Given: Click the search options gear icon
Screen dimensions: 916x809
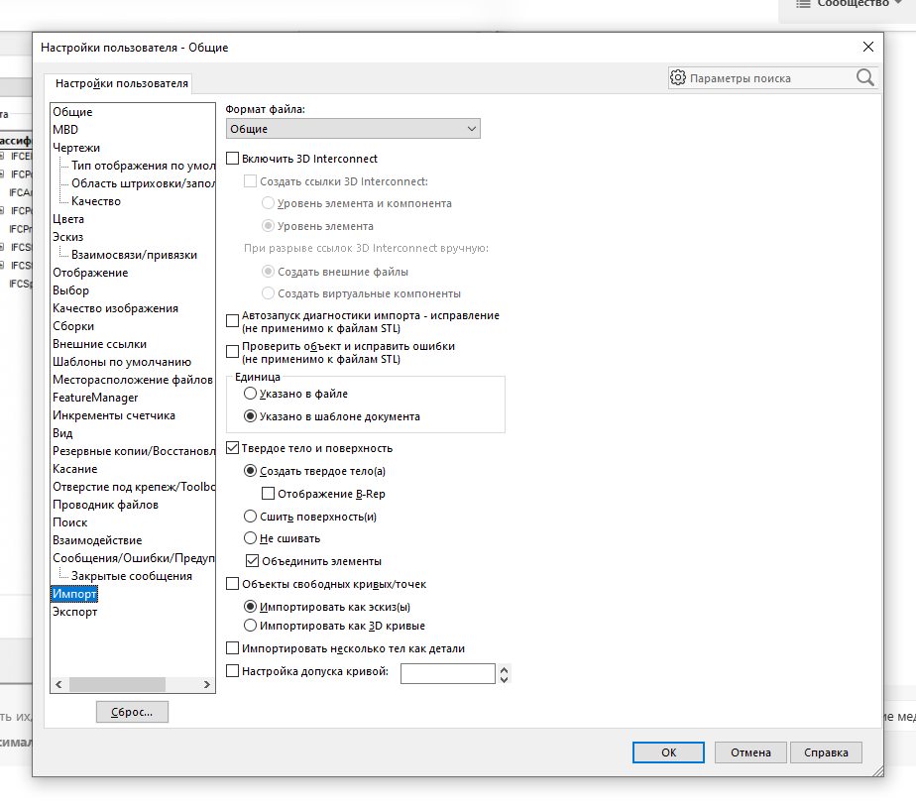Looking at the screenshot, I should (678, 77).
